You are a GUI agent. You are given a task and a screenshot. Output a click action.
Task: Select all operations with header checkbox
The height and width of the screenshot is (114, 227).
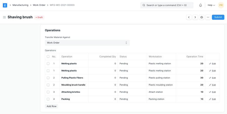48,57
